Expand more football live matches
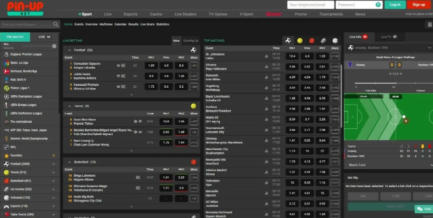This screenshot has width=433, height=218. click(x=131, y=95)
